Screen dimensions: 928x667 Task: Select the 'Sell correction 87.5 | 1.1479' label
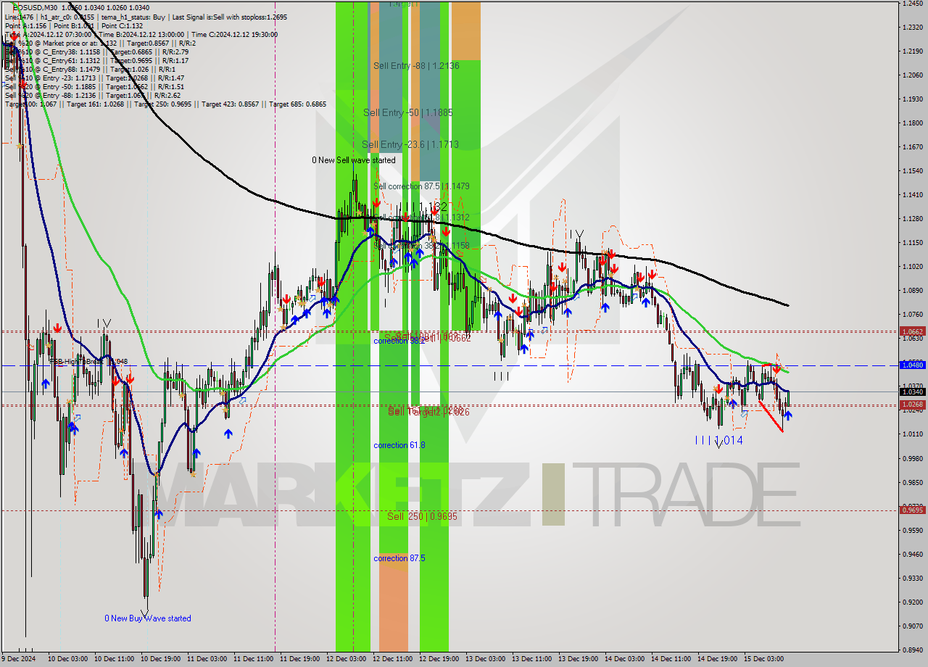[421, 186]
